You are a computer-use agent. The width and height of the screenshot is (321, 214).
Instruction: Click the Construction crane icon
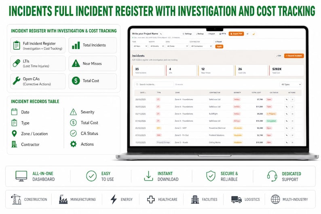pyautogui.click(x=16, y=199)
